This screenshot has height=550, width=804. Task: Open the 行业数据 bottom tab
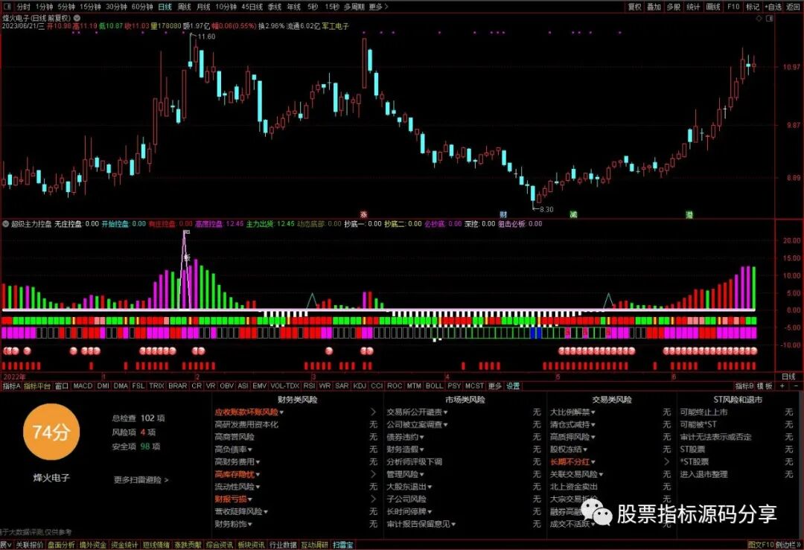tap(283, 545)
